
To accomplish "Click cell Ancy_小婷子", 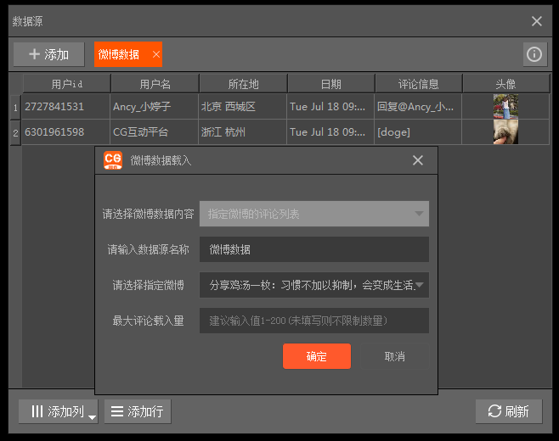I will [154, 106].
